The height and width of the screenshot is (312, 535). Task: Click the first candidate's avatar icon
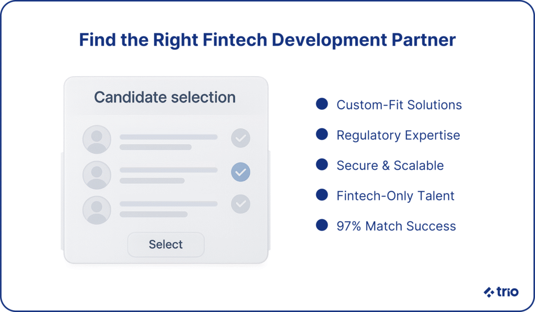coord(97,139)
